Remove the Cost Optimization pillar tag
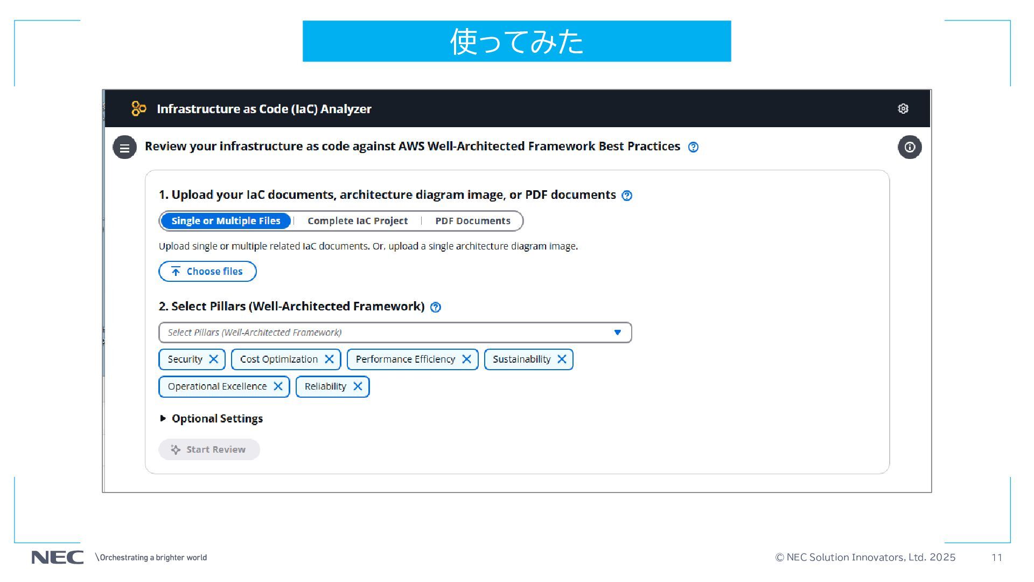Image resolution: width=1034 pixels, height=582 pixels. tap(329, 359)
